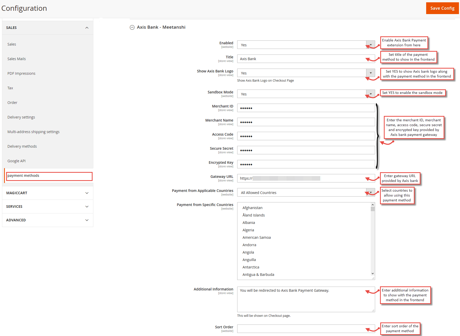460x336 pixels.
Task: Collapse the Axis Bank - Meetanshi section
Action: pos(132,27)
